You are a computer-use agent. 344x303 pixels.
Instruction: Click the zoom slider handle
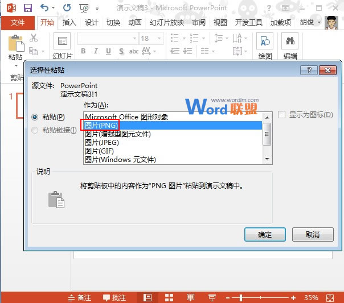[x=241, y=297]
